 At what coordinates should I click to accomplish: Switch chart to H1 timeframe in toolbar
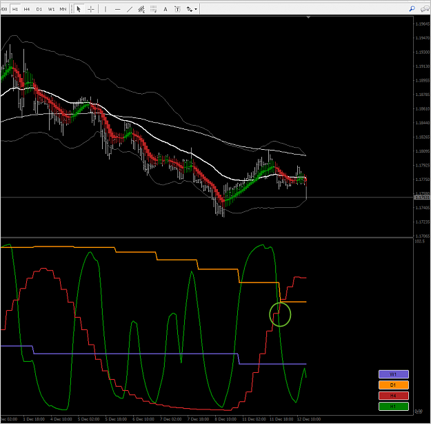click(x=15, y=9)
